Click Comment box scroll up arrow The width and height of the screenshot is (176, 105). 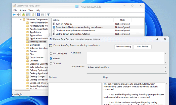pos(166,54)
